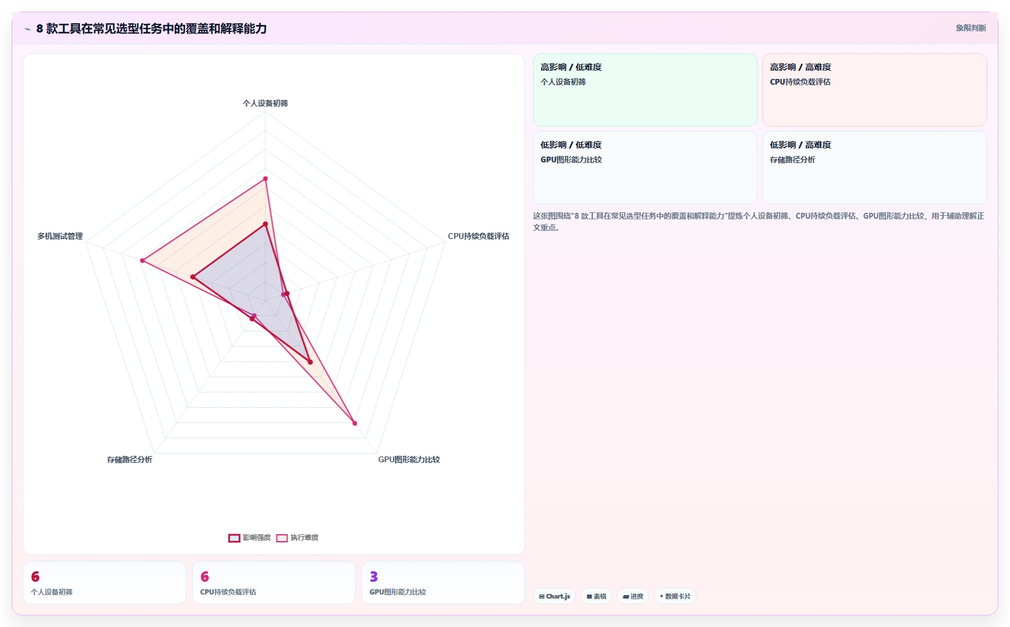Click the 执行难度 data point on GPU图形能力比较 axis
The width and height of the screenshot is (1010, 627).
click(x=354, y=423)
